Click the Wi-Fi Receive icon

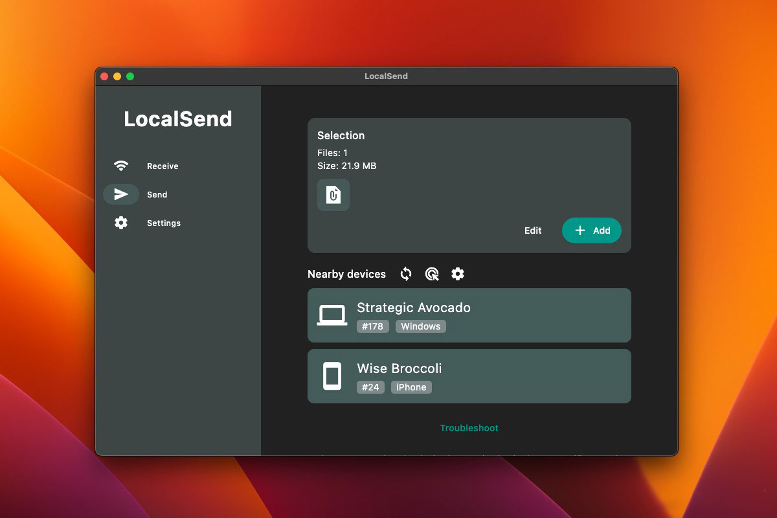pyautogui.click(x=121, y=166)
